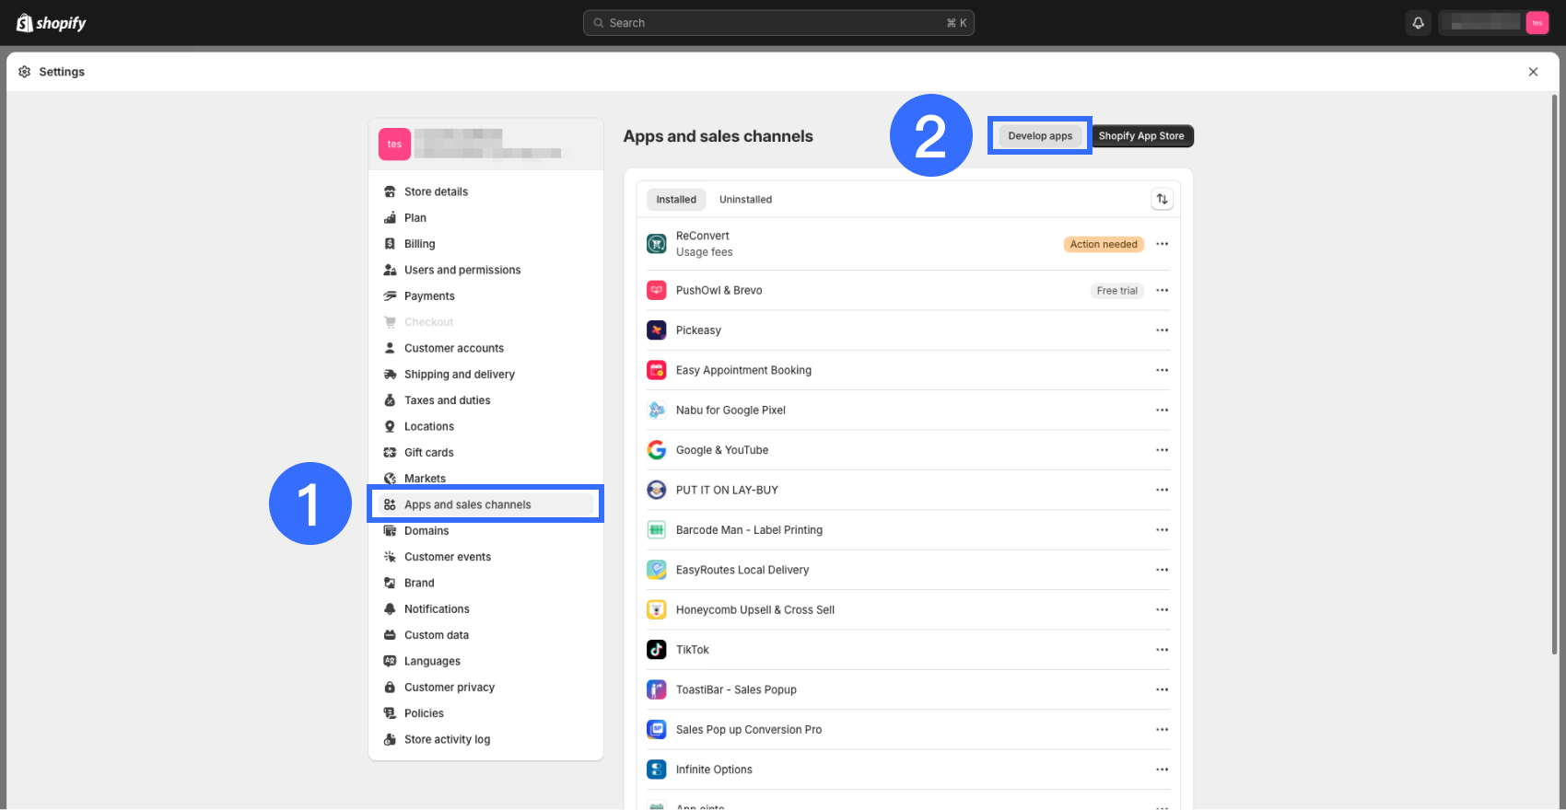The image size is (1566, 810).
Task: Click the Shopify logo
Action: pos(52,23)
